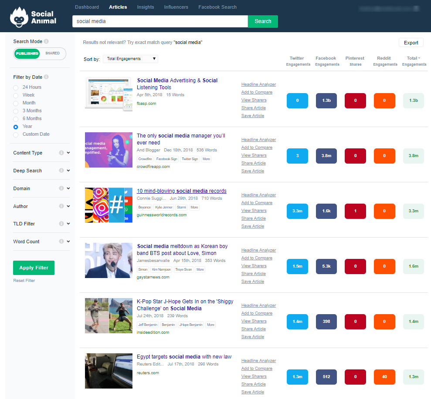This screenshot has width=431, height=399.
Task: Select the Month date filter
Action: tap(16, 103)
